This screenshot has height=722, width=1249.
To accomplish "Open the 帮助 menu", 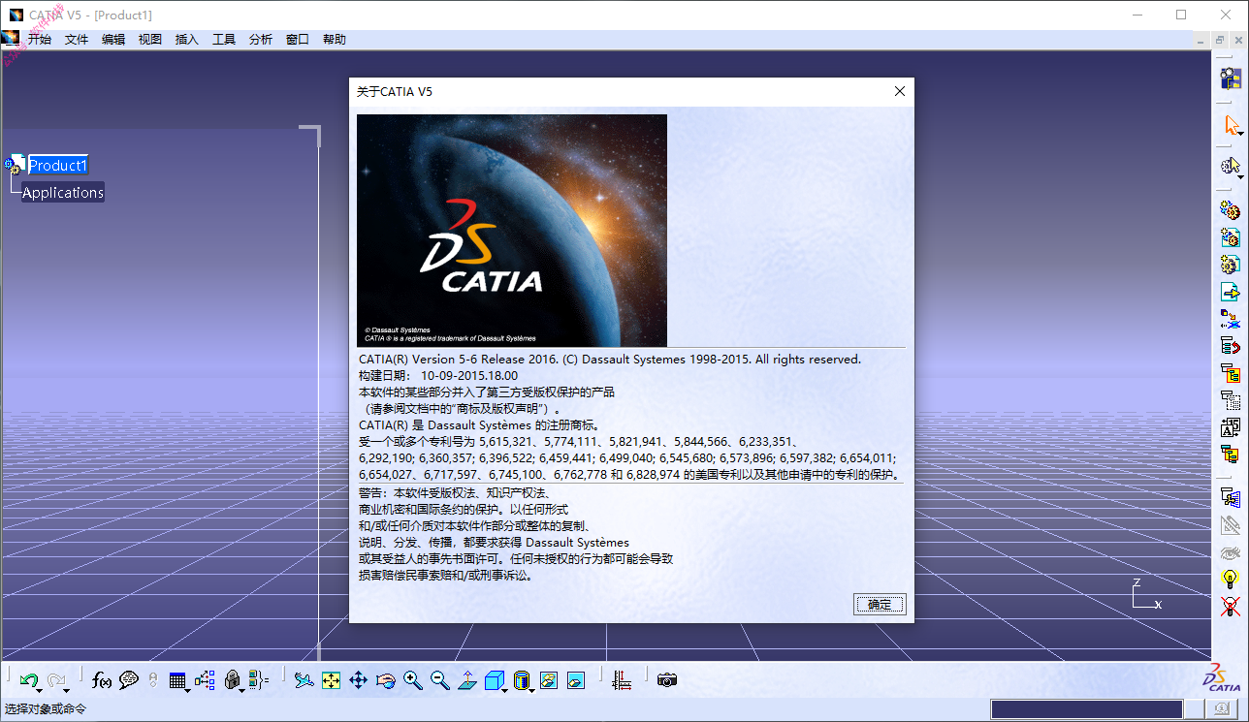I will [335, 40].
